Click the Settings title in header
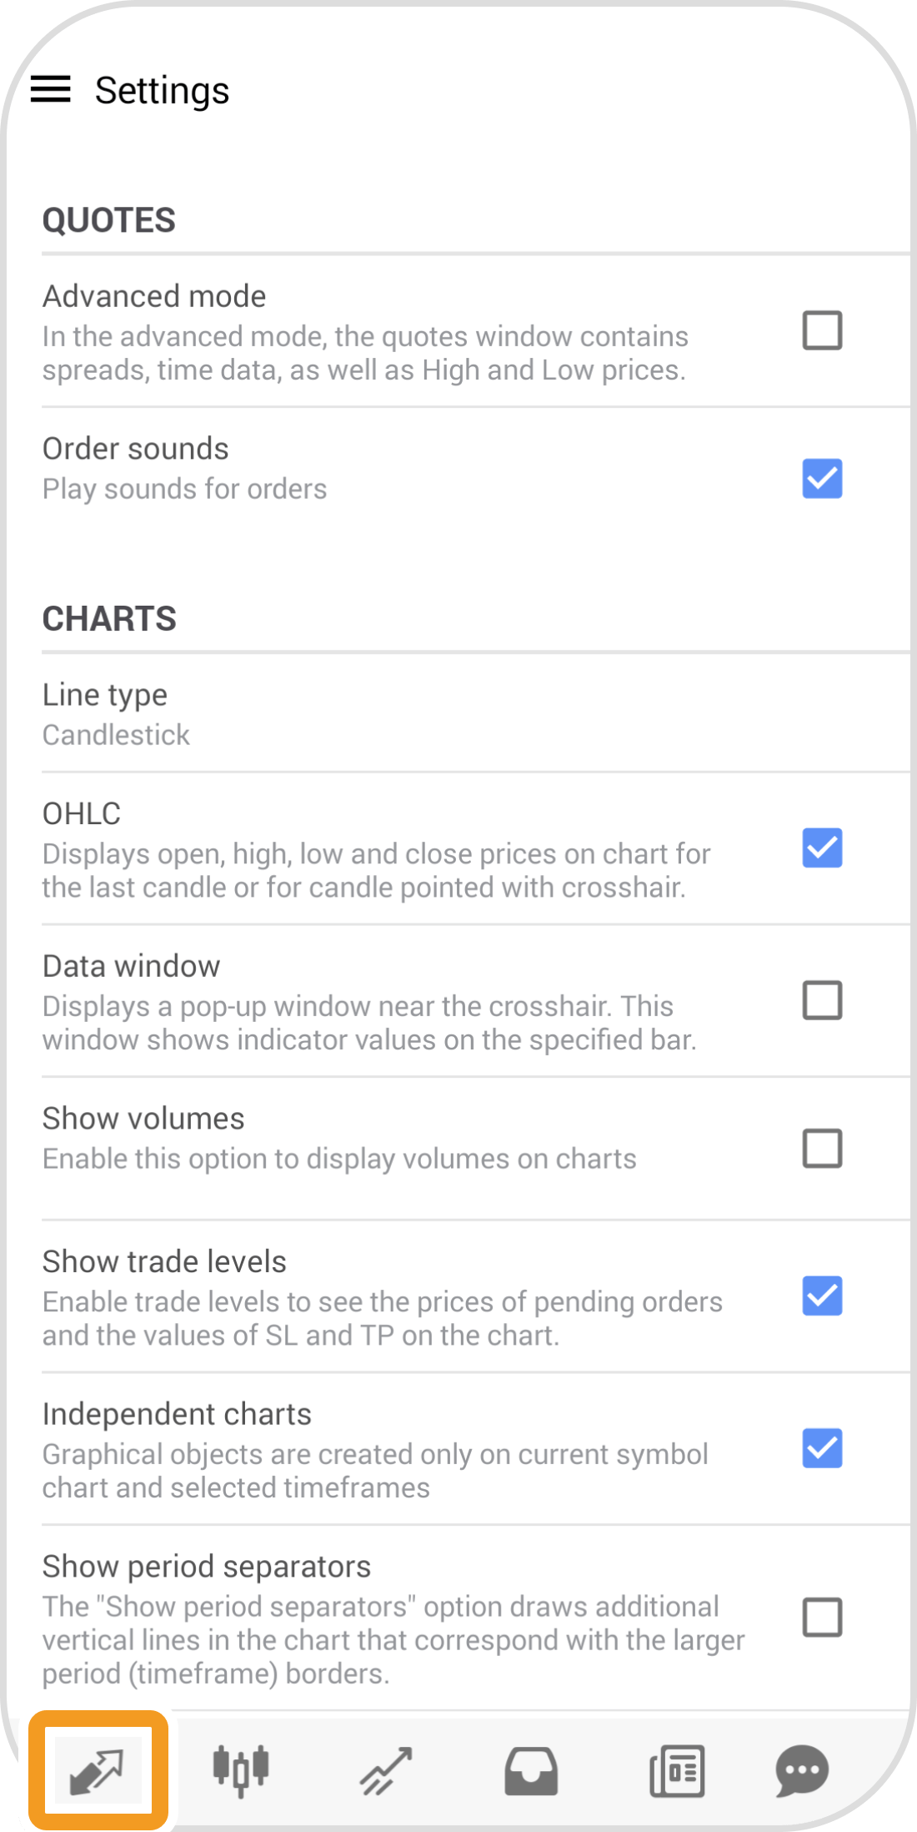 tap(162, 90)
